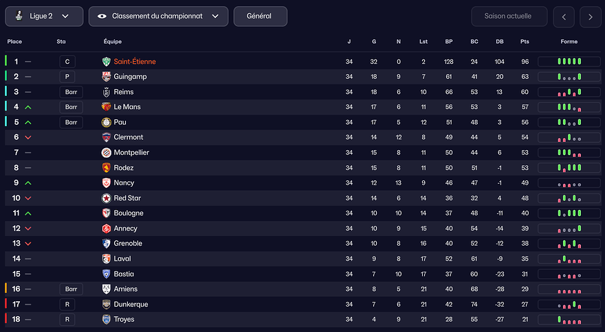This screenshot has width=605, height=332.
Task: Click the Annecy club crest icon
Action: pyautogui.click(x=106, y=228)
